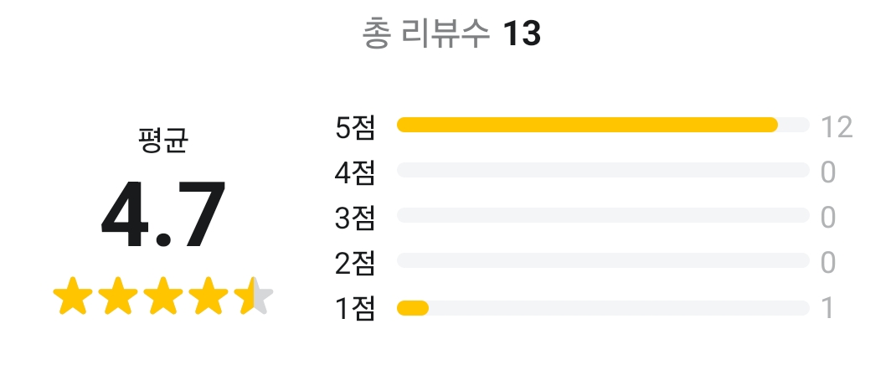Click the second yellow star
The height and width of the screenshot is (370, 891).
click(x=118, y=298)
